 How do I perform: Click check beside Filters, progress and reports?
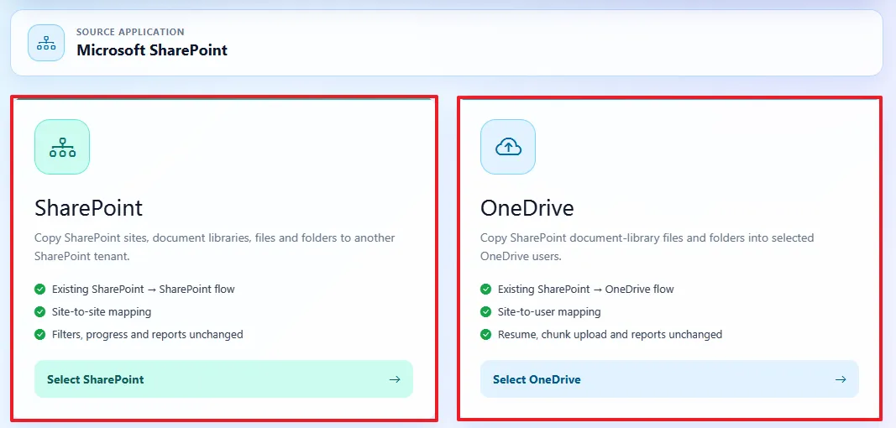[x=40, y=334]
